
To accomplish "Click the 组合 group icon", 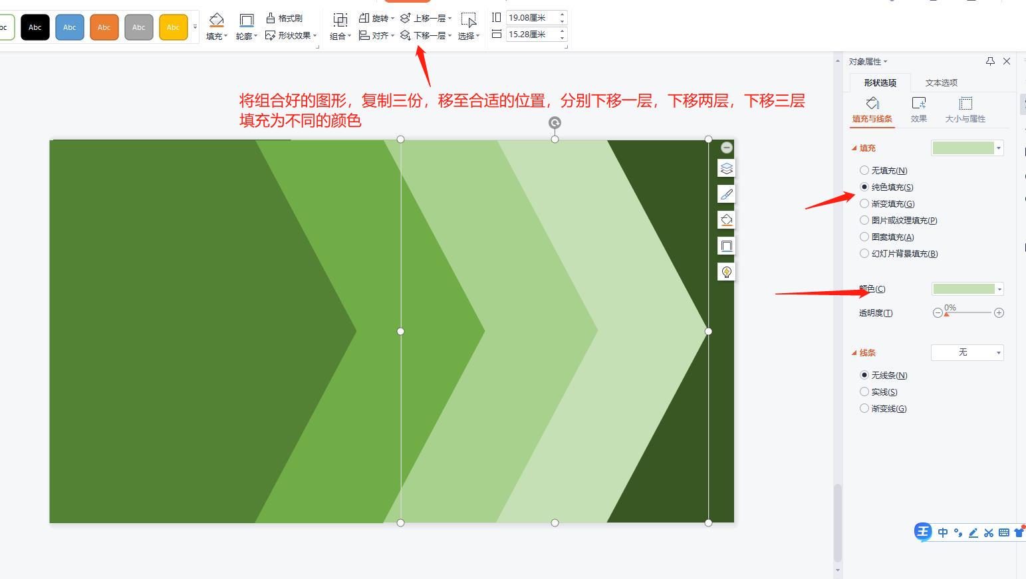I will (x=340, y=20).
